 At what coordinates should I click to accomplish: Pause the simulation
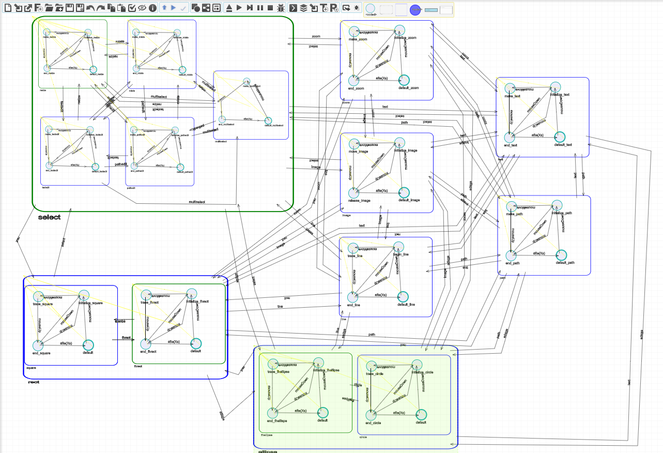[x=260, y=8]
